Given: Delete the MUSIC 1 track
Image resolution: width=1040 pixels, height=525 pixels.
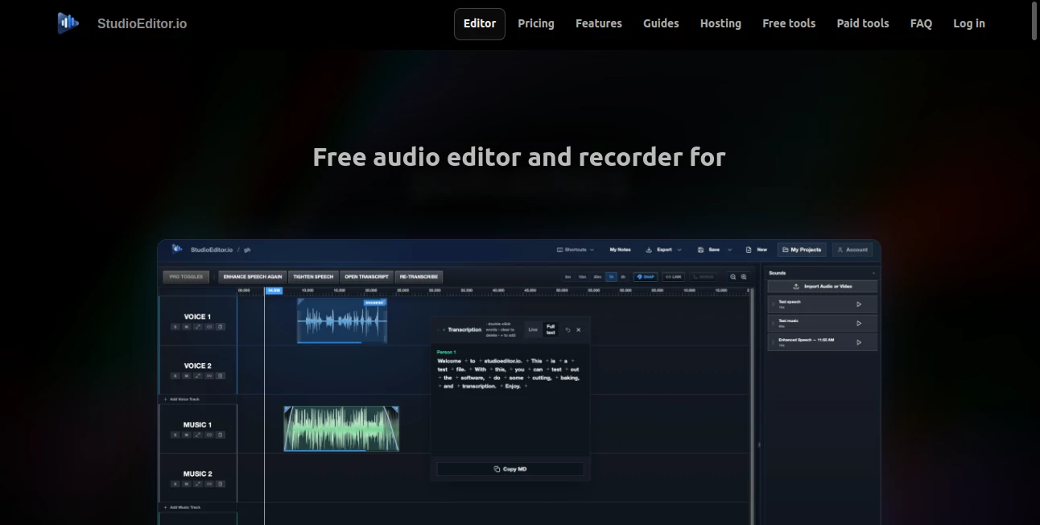Looking at the screenshot, I should point(221,435).
